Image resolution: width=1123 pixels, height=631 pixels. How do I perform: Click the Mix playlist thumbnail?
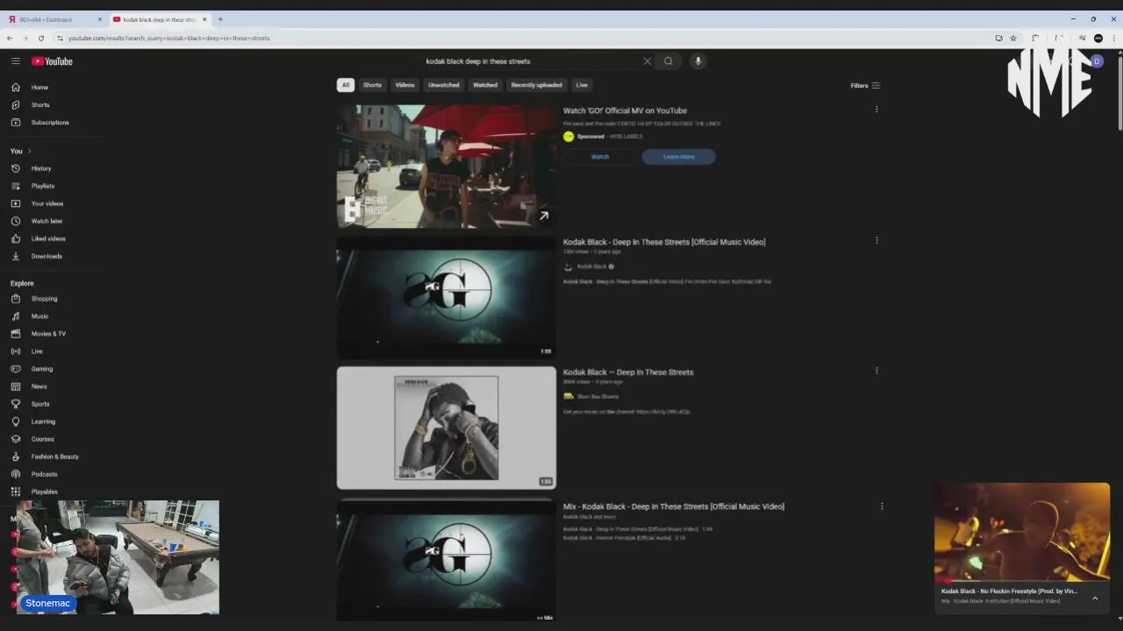(x=447, y=561)
